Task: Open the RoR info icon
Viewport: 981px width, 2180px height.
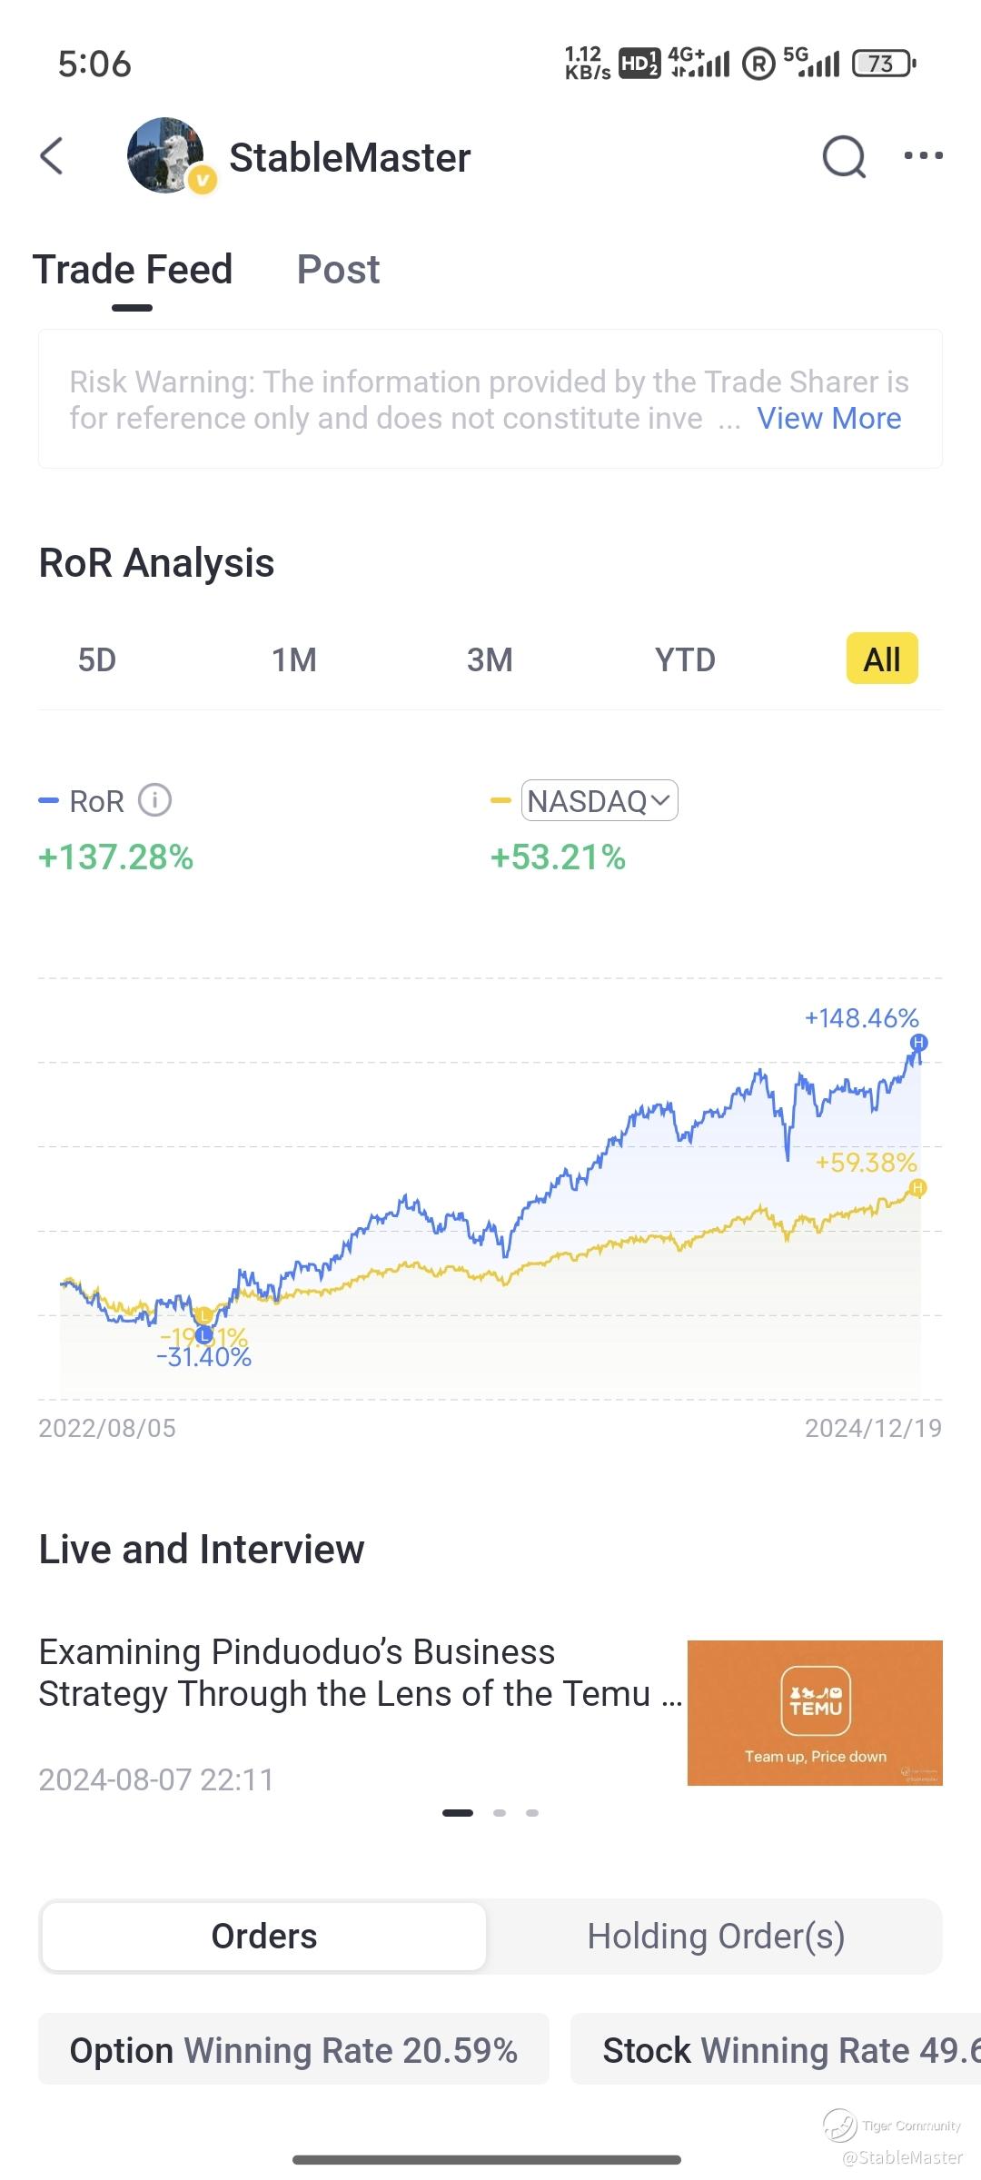Action: (x=154, y=800)
